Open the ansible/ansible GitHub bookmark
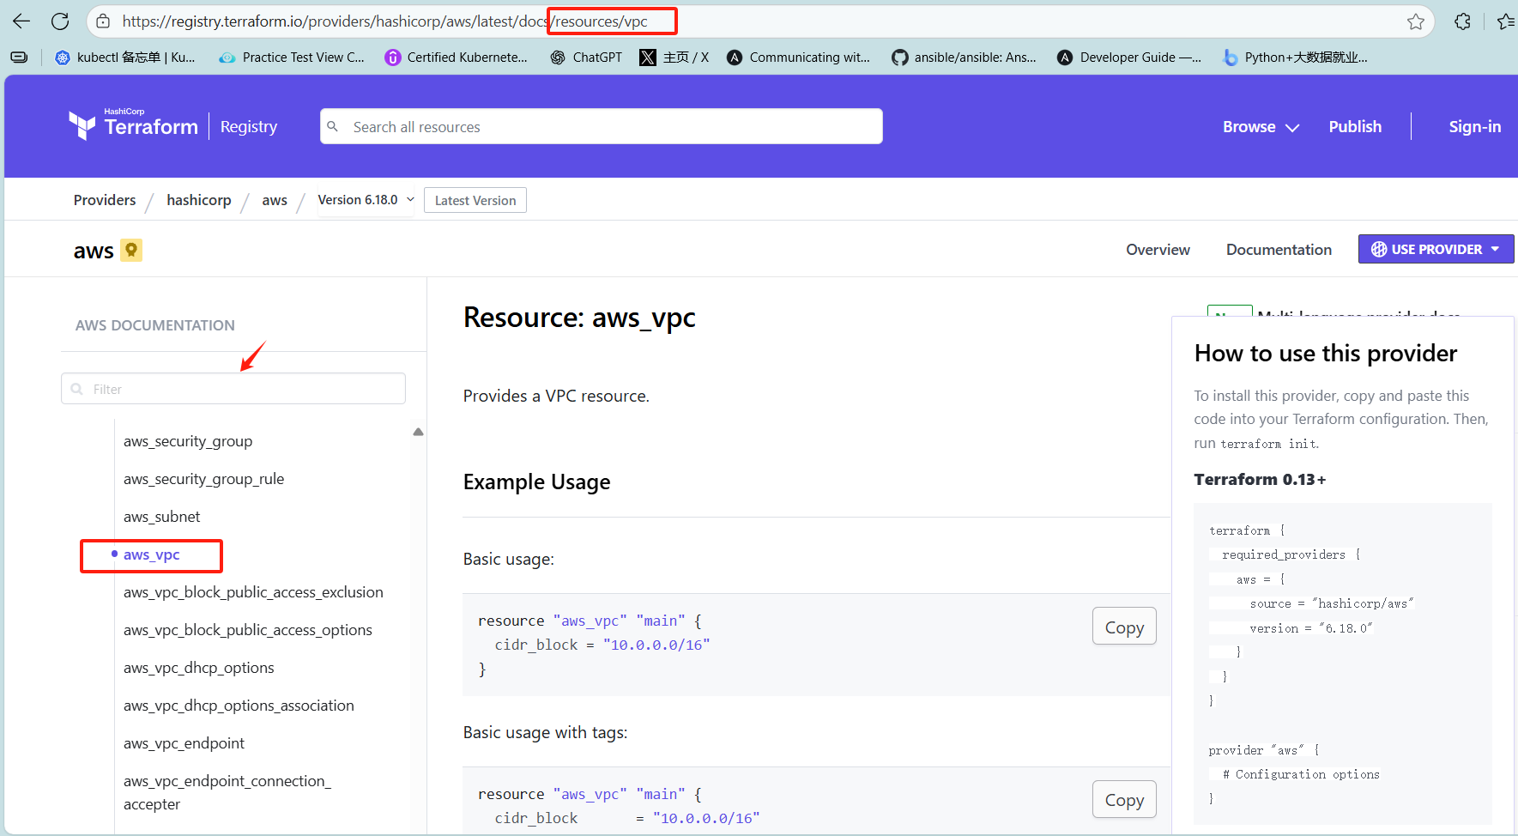Image resolution: width=1518 pixels, height=836 pixels. click(964, 58)
